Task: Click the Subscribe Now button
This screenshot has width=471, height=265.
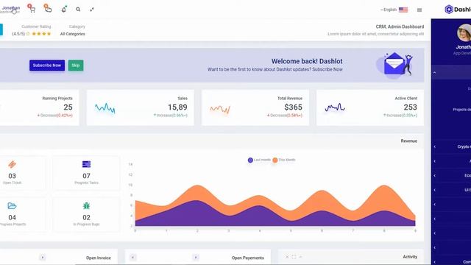Action: 47,66
